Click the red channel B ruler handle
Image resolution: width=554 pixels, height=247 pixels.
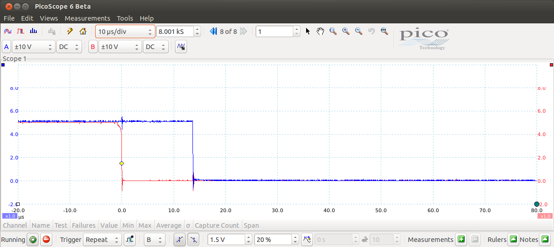click(x=551, y=65)
